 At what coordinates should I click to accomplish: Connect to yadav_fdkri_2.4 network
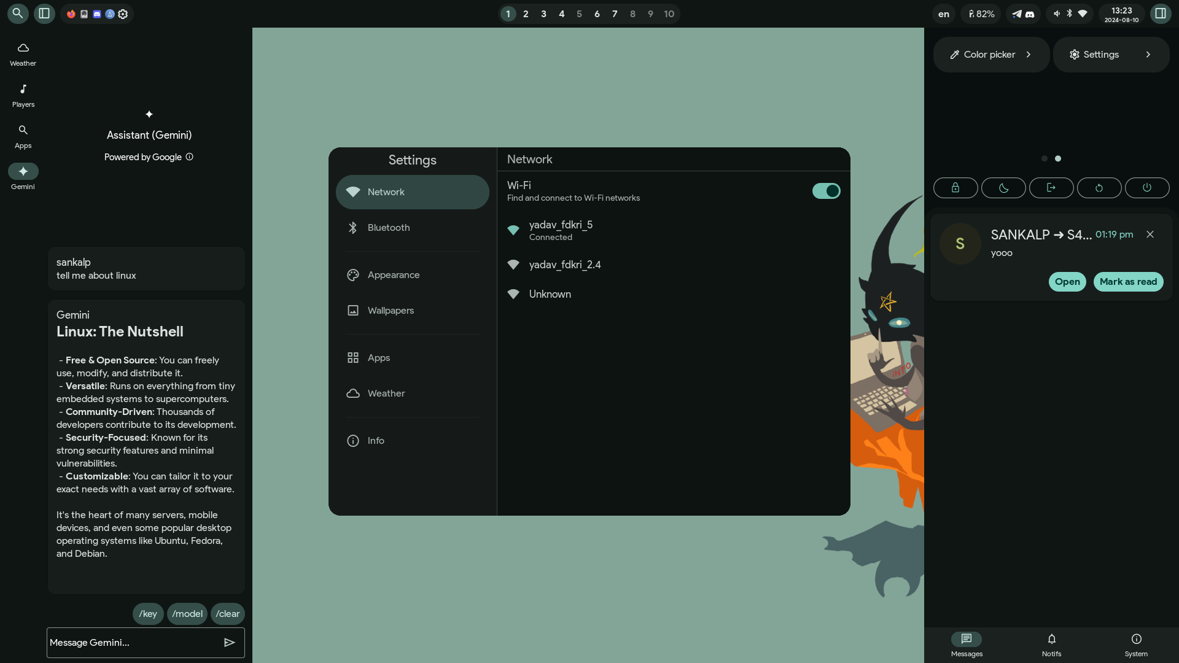[x=674, y=265]
